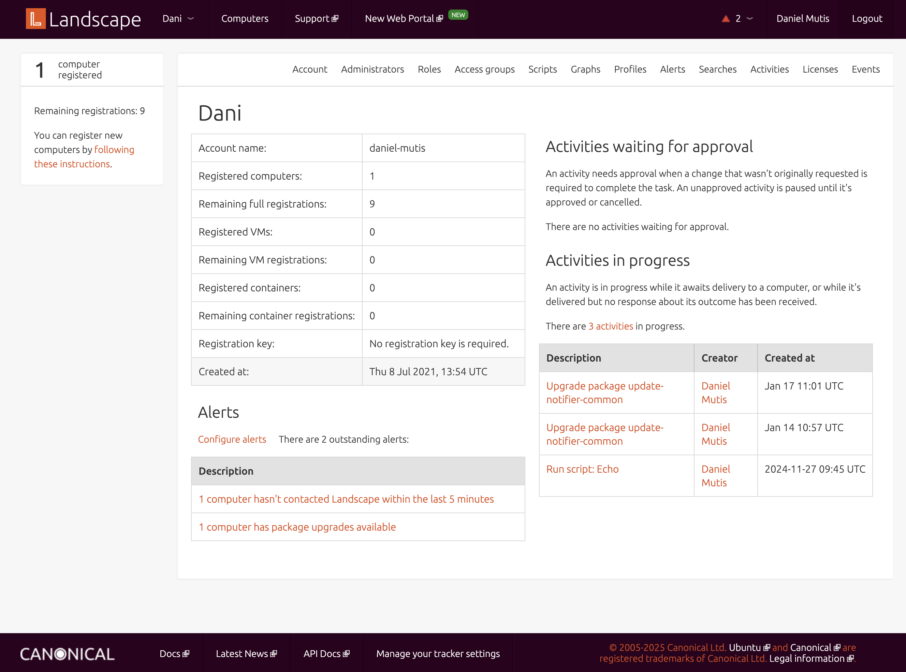Switch to the Activities tab
906x672 pixels.
(x=769, y=69)
